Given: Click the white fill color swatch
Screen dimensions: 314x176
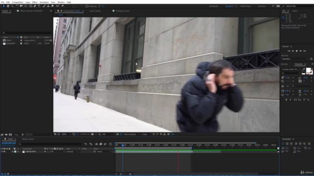Looking at the screenshot, I should point(309,70).
